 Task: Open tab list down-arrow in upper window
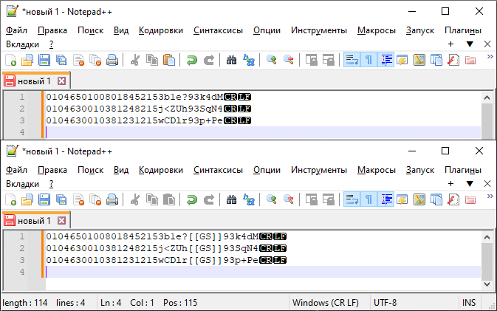469,44
